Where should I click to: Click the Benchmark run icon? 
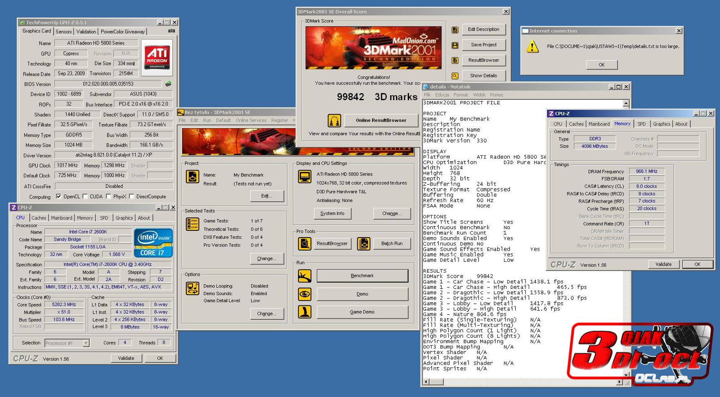point(305,276)
